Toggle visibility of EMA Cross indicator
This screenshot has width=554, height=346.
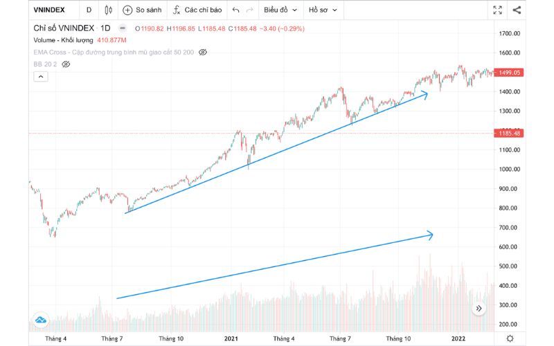coord(203,52)
